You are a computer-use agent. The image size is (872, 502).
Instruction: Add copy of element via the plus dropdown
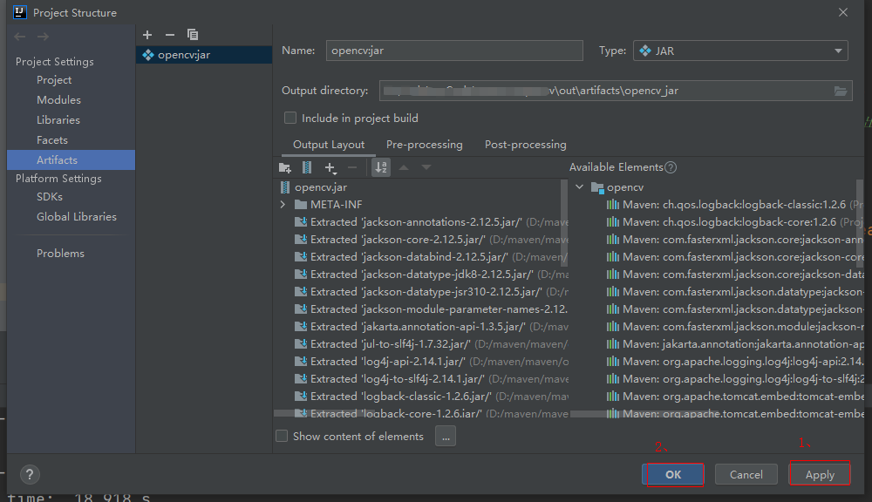(330, 167)
